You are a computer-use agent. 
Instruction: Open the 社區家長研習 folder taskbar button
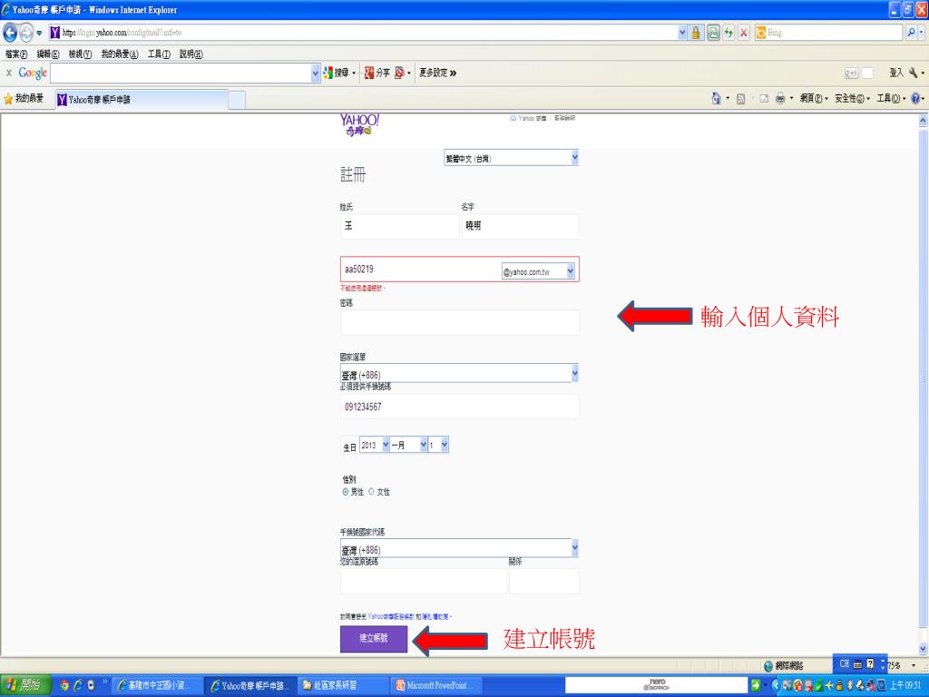(x=342, y=686)
